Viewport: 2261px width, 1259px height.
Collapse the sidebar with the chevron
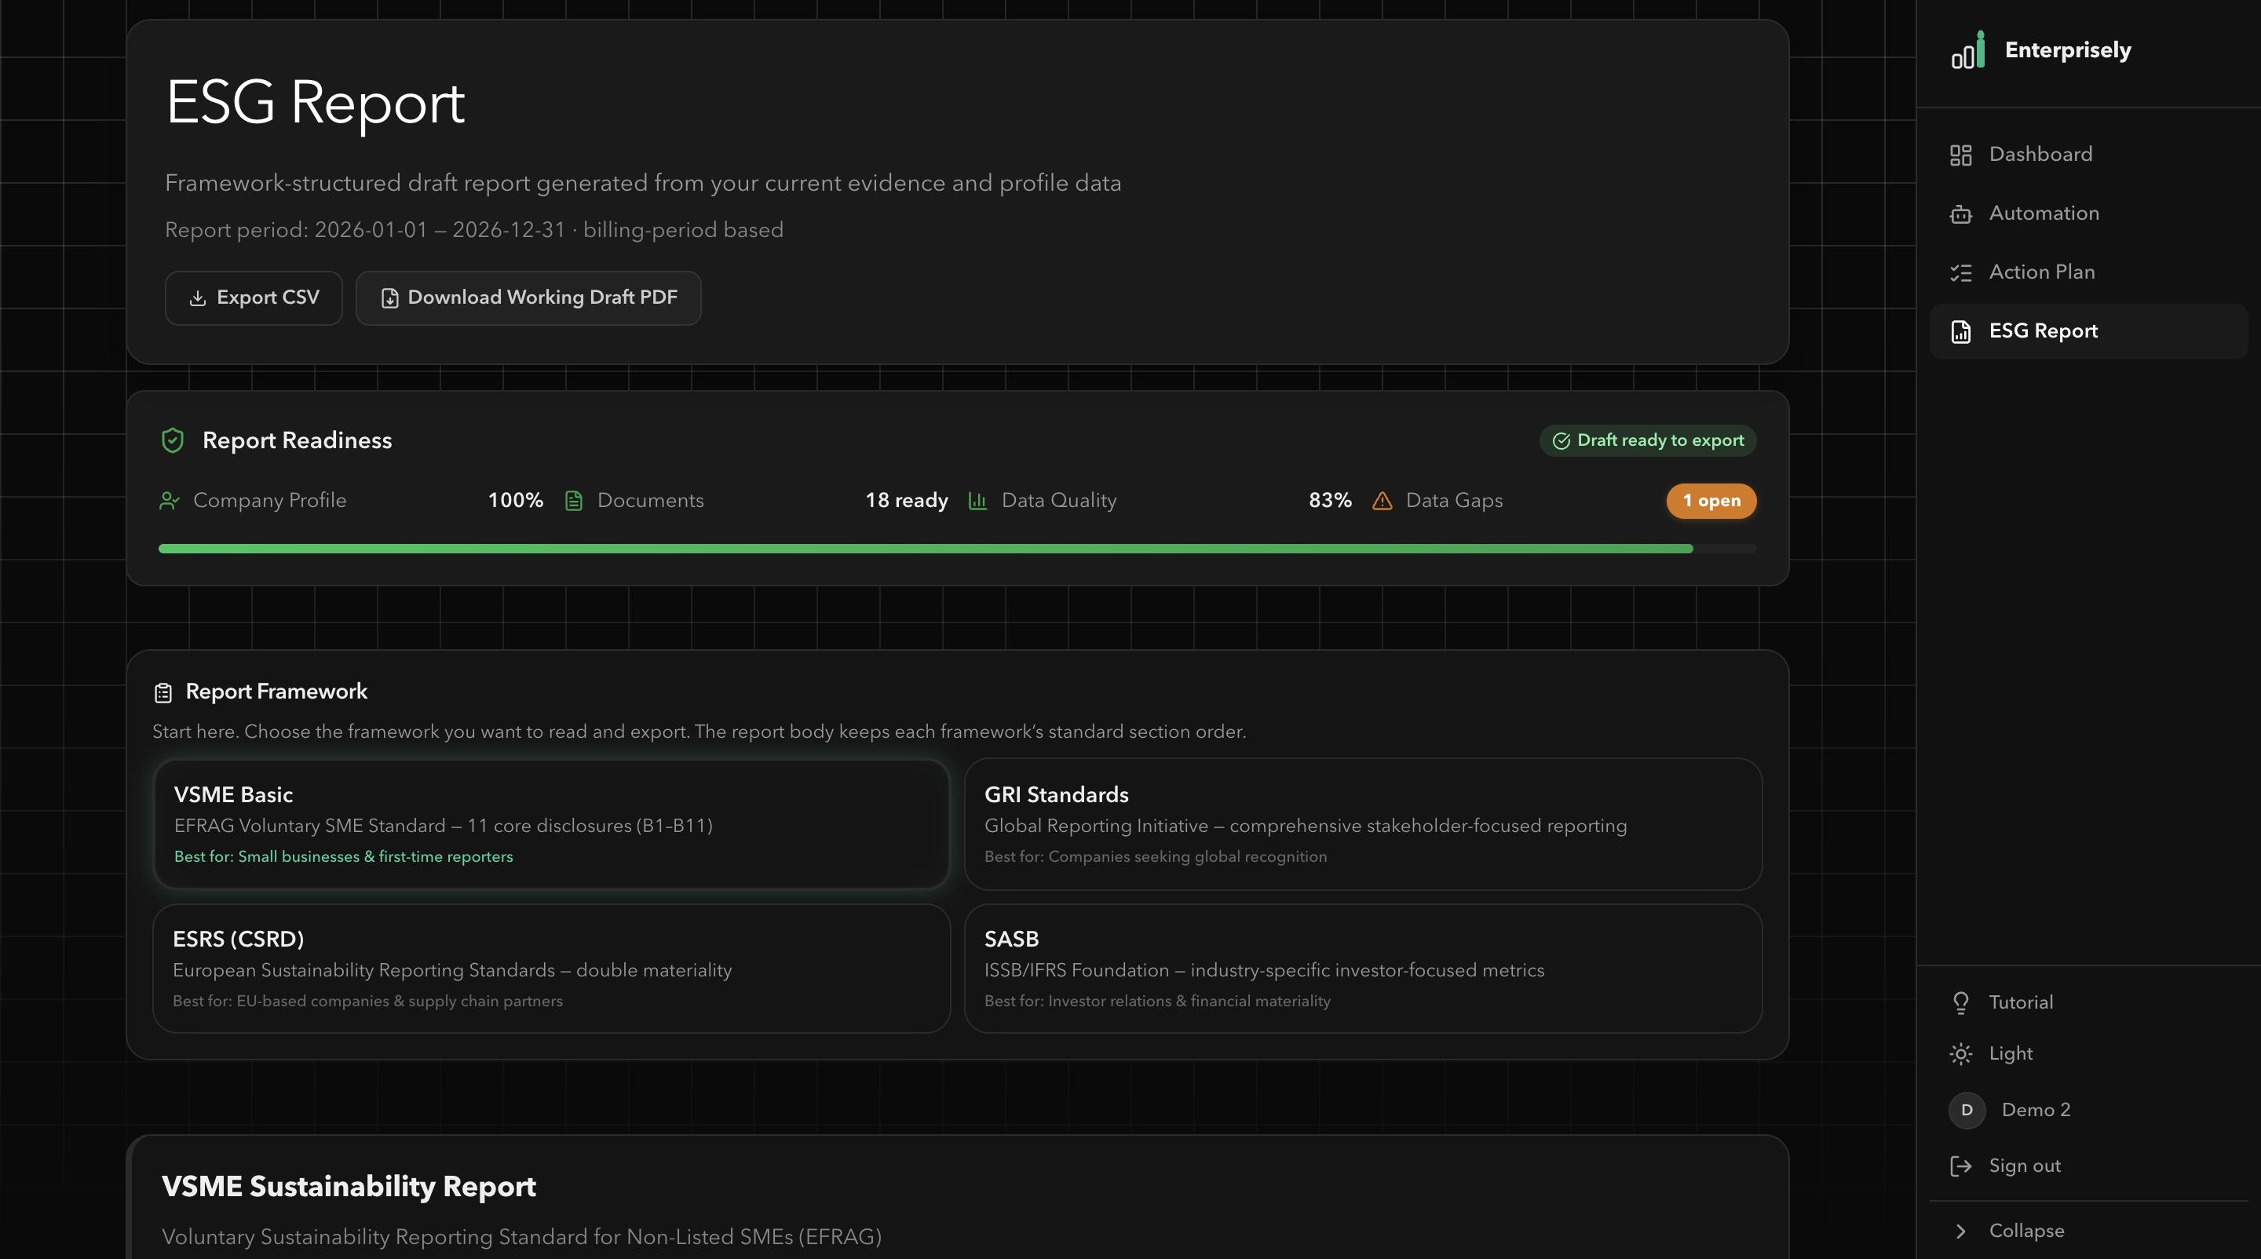pyautogui.click(x=1960, y=1230)
